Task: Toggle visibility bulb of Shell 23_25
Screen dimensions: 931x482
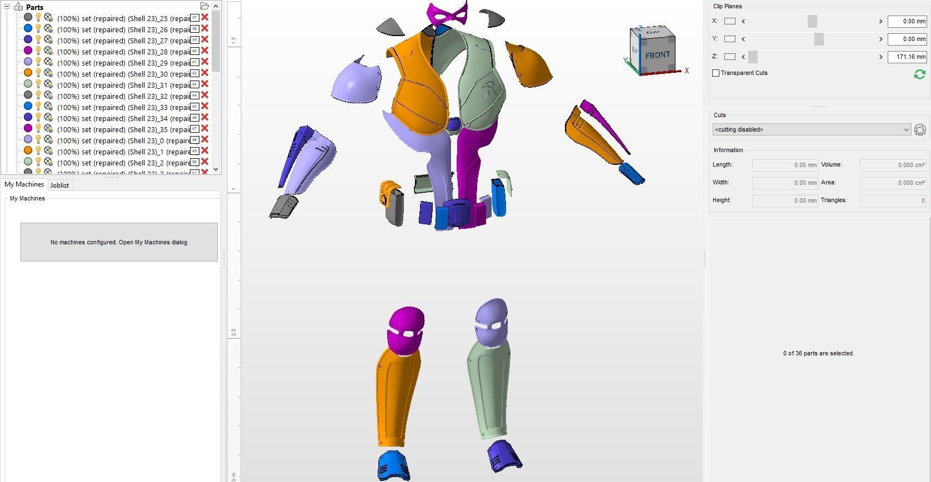Action: [38, 18]
